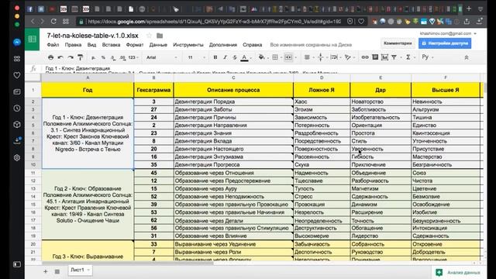The image size is (496, 279).
Task: Open text wrapping options
Action: point(334,57)
